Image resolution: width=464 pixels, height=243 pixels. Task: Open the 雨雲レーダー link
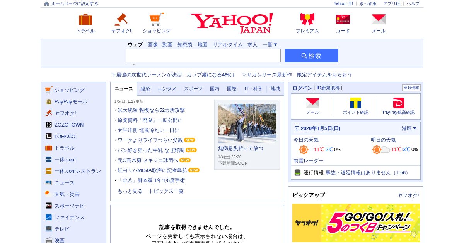[309, 160]
